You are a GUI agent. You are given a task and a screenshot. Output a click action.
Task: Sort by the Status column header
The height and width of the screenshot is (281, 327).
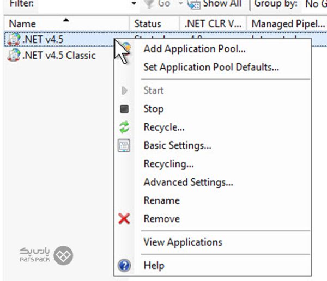coord(148,24)
